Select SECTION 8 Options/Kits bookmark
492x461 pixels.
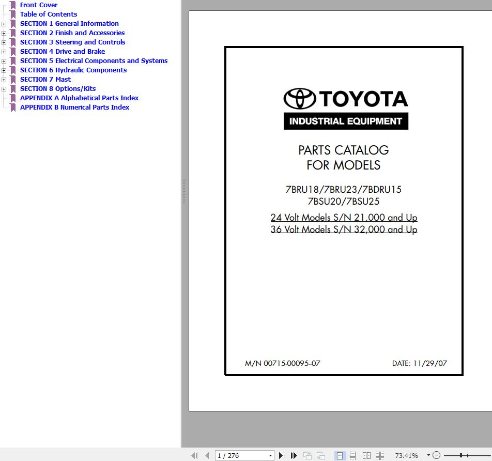[x=58, y=88]
